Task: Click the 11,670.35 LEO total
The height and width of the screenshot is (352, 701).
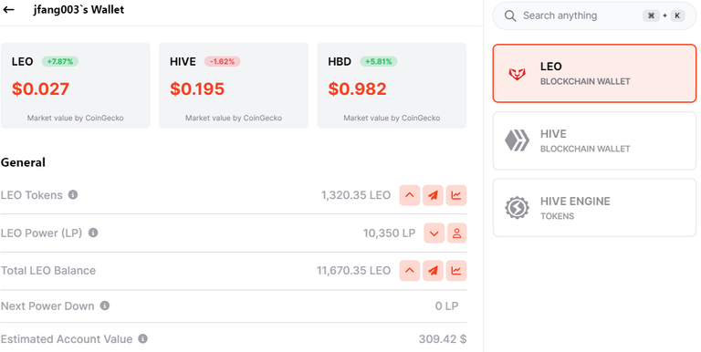Action: tap(353, 271)
